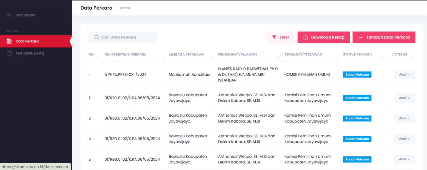Screen dimensions: 427x170
Task: Open Aksi dropdown for row 1
Action: [405, 75]
